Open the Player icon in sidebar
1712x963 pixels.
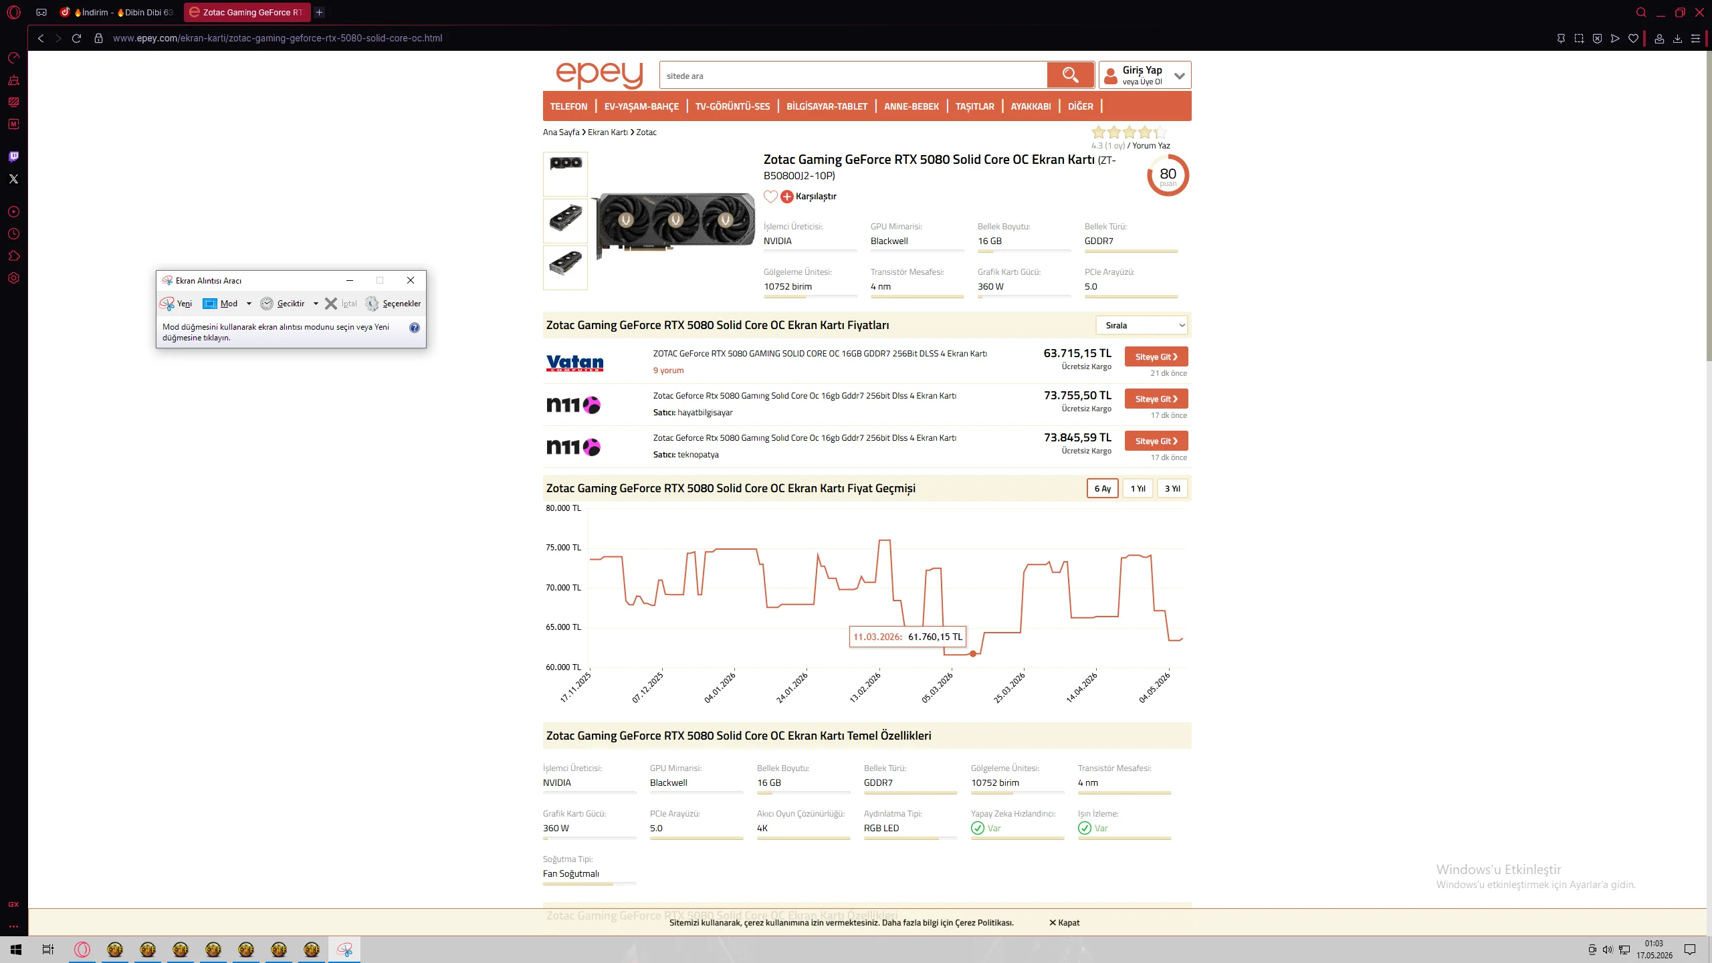point(13,212)
